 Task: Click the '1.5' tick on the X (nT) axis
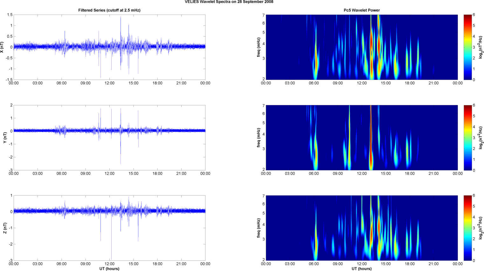(10, 15)
